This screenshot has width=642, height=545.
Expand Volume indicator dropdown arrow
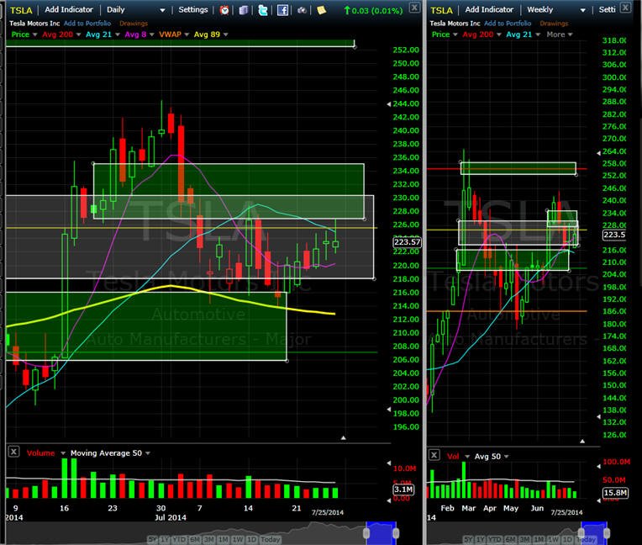[63, 453]
